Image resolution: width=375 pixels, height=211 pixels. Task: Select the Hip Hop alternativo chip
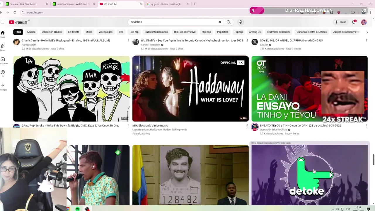[185, 32]
